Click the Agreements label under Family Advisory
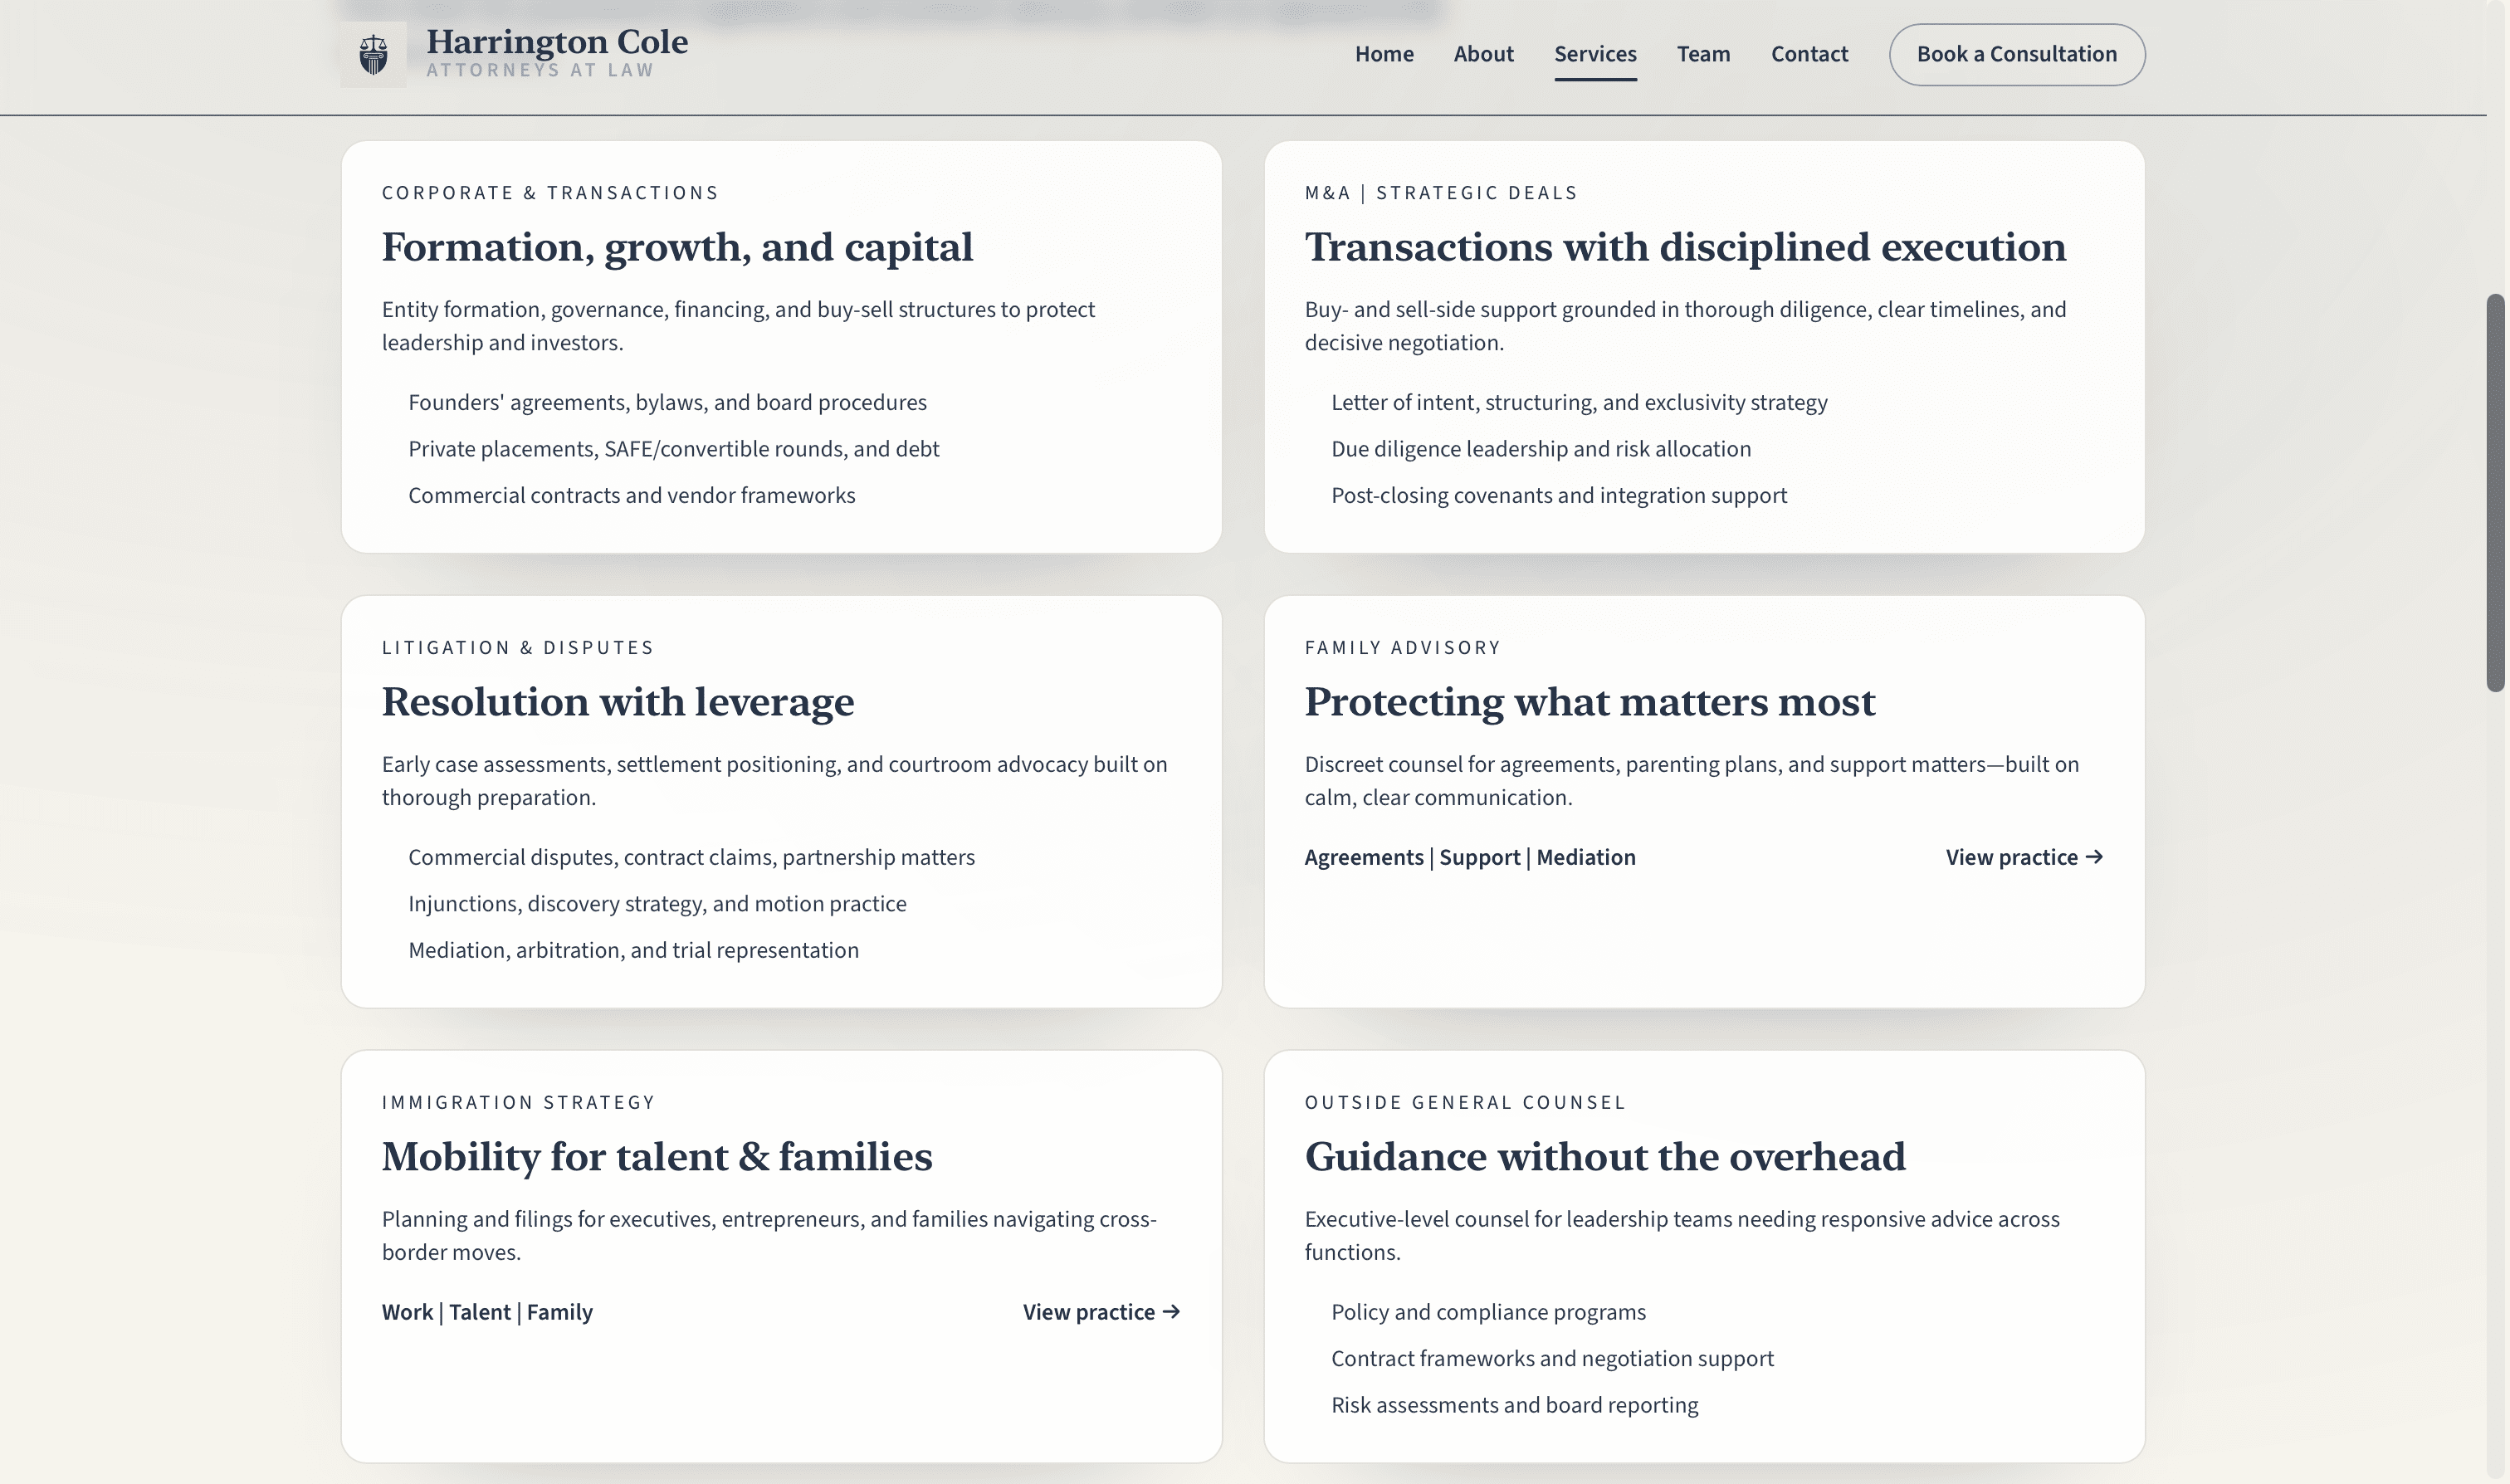The image size is (2510, 1484). coord(1364,857)
